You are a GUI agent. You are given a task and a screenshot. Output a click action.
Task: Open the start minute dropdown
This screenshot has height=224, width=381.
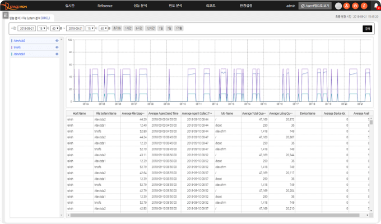pos(55,29)
